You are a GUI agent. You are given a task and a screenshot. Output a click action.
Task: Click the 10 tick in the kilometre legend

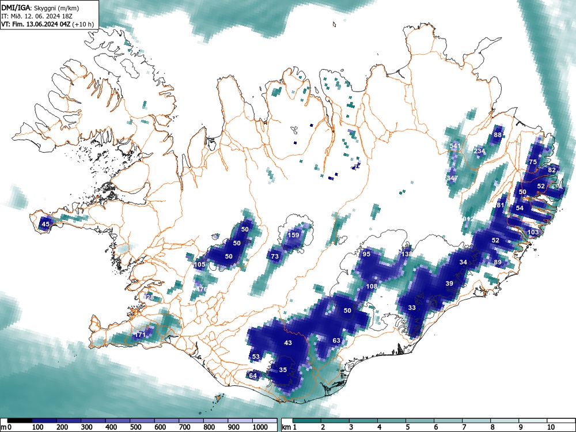tap(551, 427)
